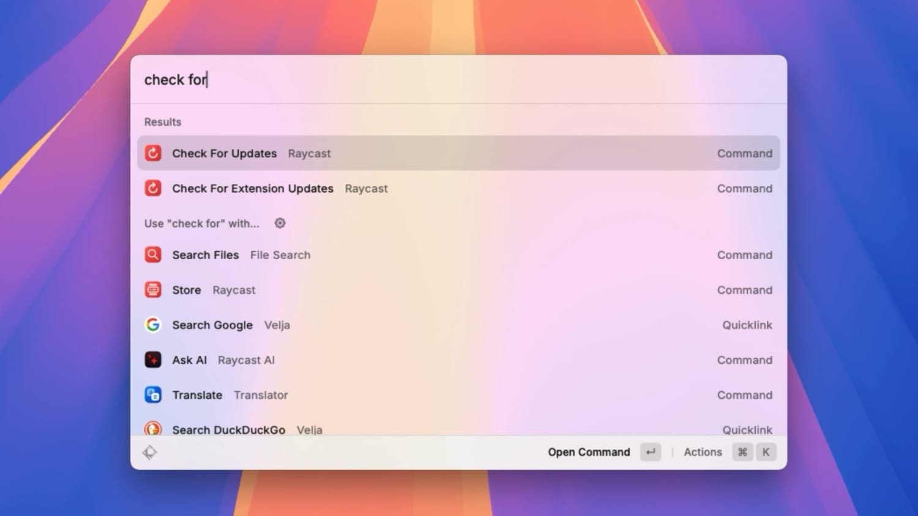The height and width of the screenshot is (516, 918).
Task: Click the Ask AI sparkle icon
Action: (153, 359)
